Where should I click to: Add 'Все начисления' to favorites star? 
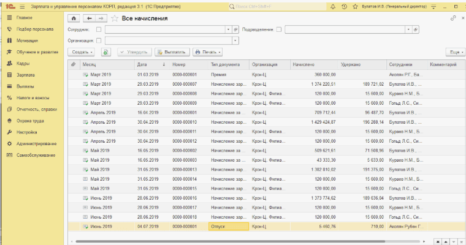(x=115, y=18)
